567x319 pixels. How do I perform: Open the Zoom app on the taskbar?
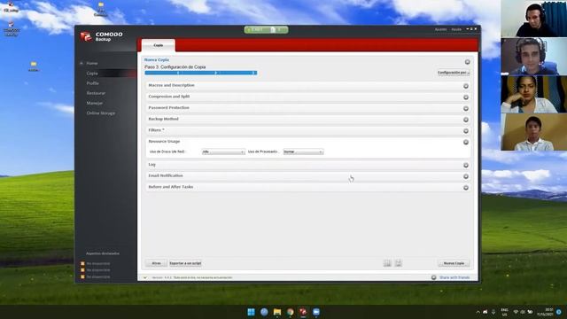click(316, 312)
